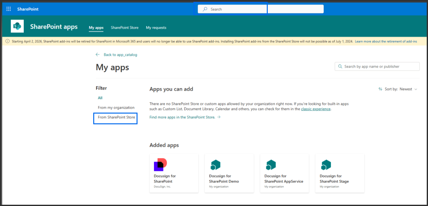Viewport: 428px width, 206px height.
Task: Click the SharePoint logo tile
Action: pos(17,26)
